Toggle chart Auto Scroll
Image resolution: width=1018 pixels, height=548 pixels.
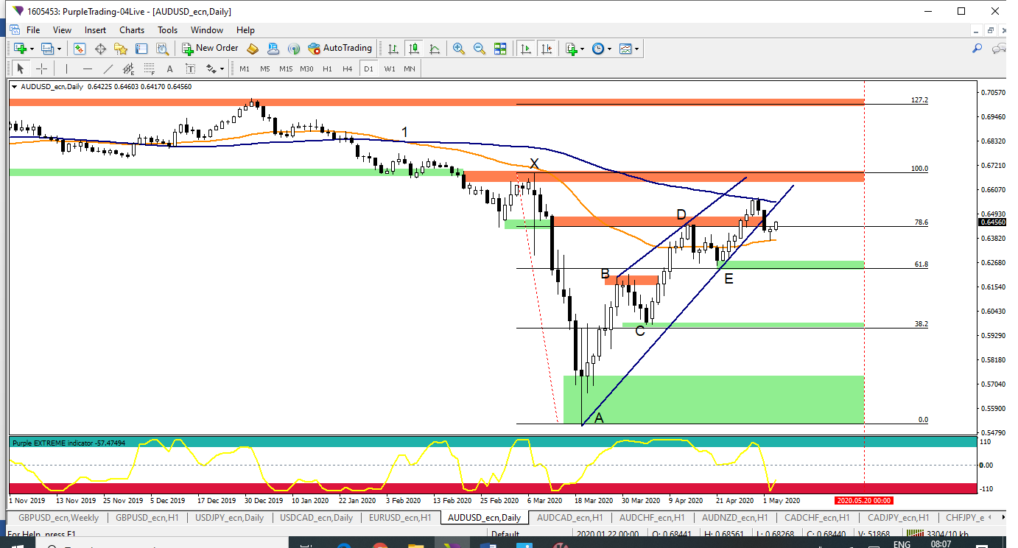525,49
